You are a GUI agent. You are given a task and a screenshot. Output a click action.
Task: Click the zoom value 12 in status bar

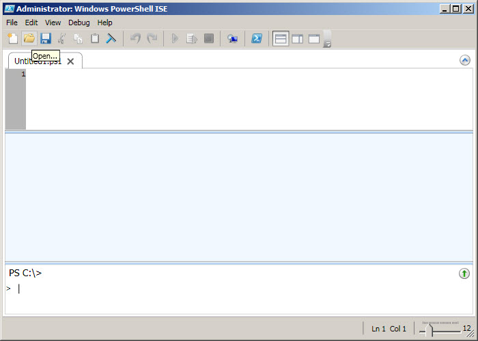coord(466,328)
